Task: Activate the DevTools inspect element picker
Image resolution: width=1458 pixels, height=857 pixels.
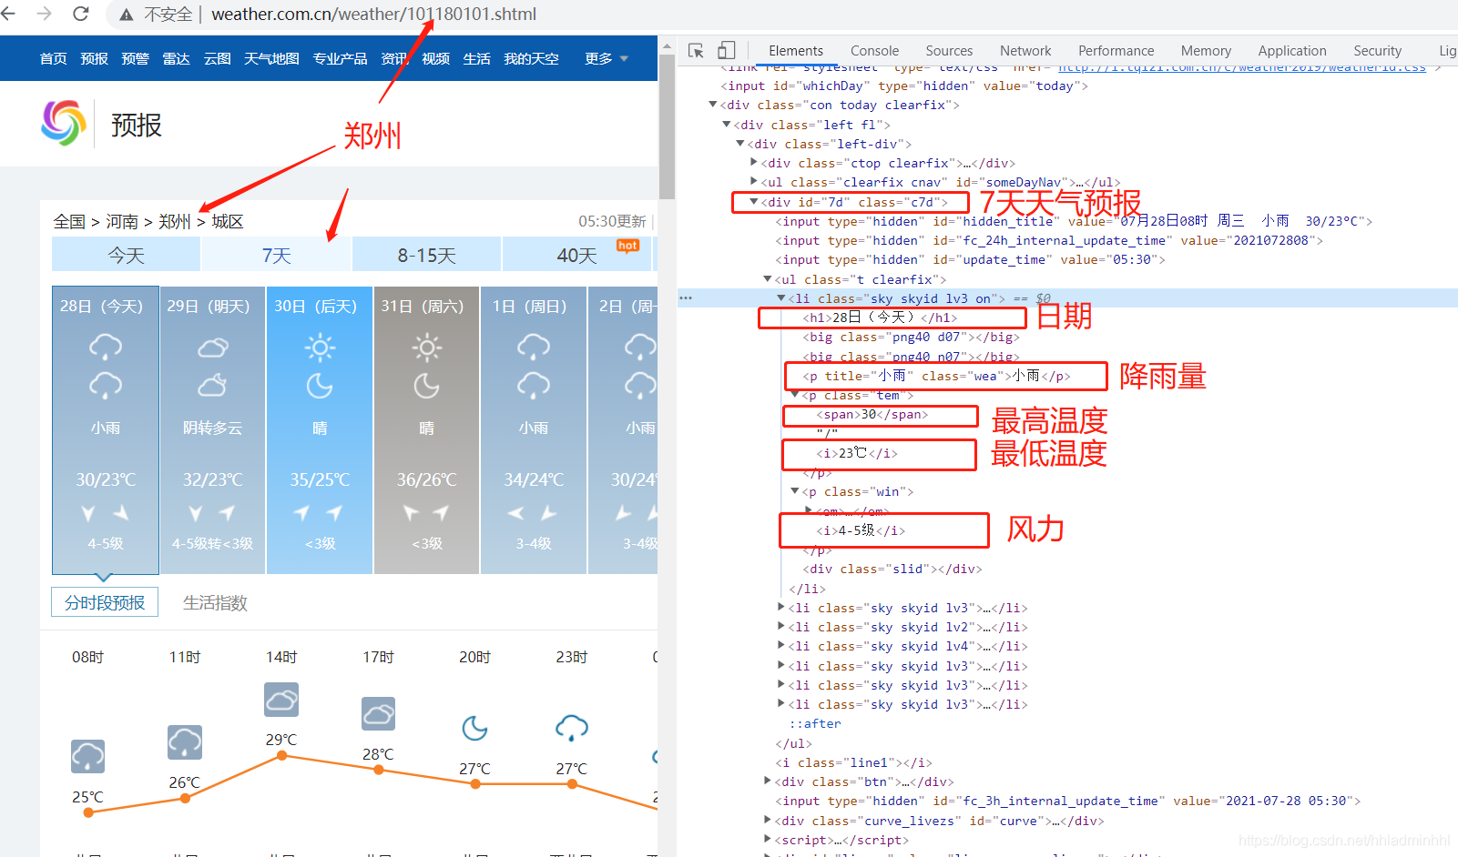Action: click(696, 50)
